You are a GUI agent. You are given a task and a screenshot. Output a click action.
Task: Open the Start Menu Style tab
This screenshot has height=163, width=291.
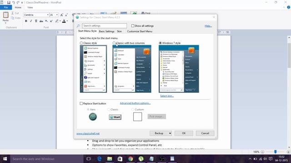(87, 31)
